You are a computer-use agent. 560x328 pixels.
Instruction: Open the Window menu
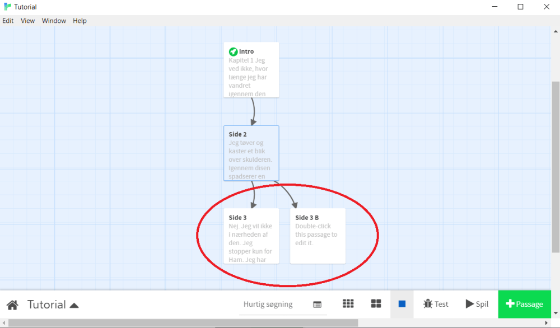point(54,21)
